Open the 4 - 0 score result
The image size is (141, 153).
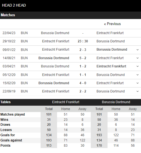click(83, 83)
